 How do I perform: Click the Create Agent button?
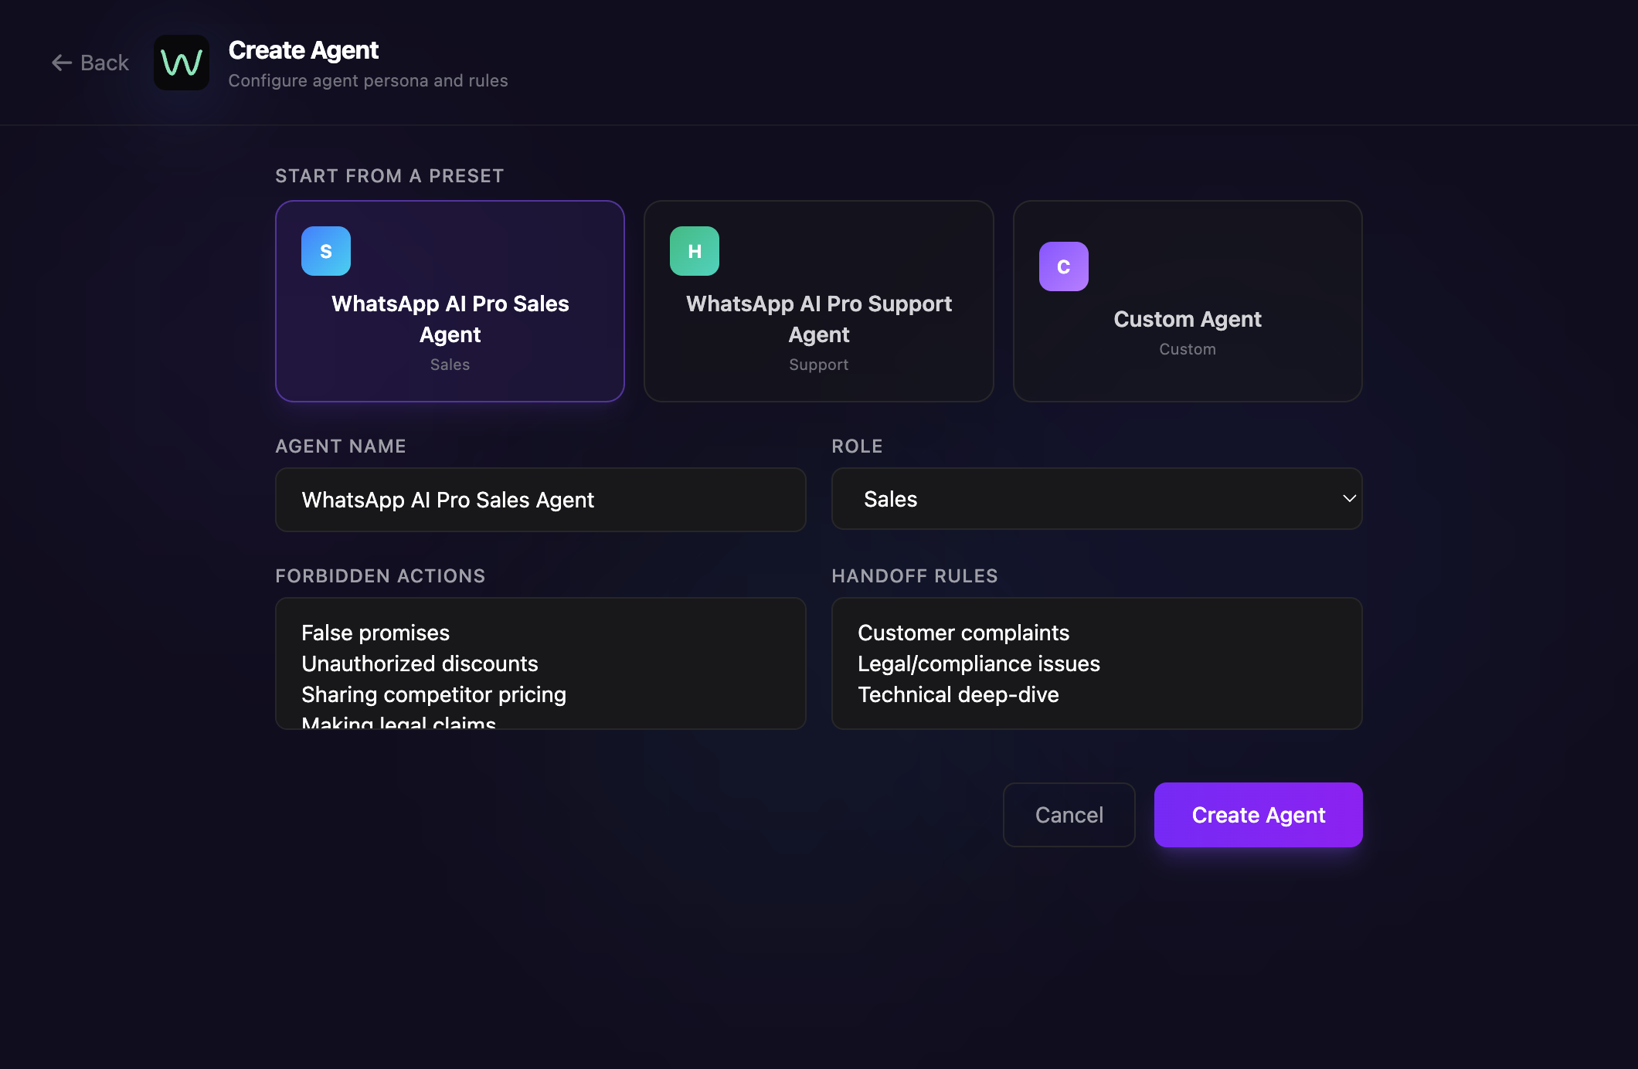tap(1259, 815)
